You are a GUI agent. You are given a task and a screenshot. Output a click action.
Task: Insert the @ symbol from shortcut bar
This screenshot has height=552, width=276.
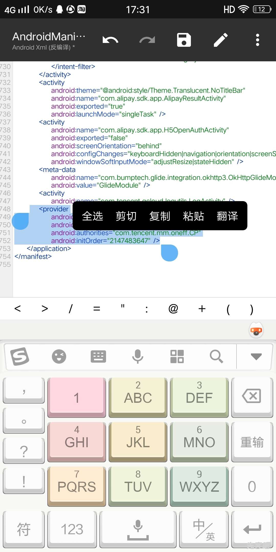coord(173,309)
